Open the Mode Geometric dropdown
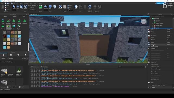174x98 pixels. click(x=35, y=5)
